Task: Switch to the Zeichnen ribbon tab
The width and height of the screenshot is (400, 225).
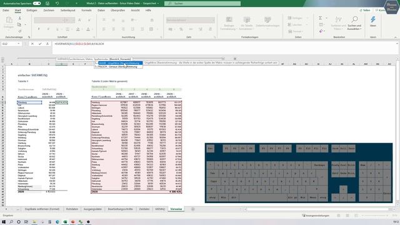Action: coord(49,10)
